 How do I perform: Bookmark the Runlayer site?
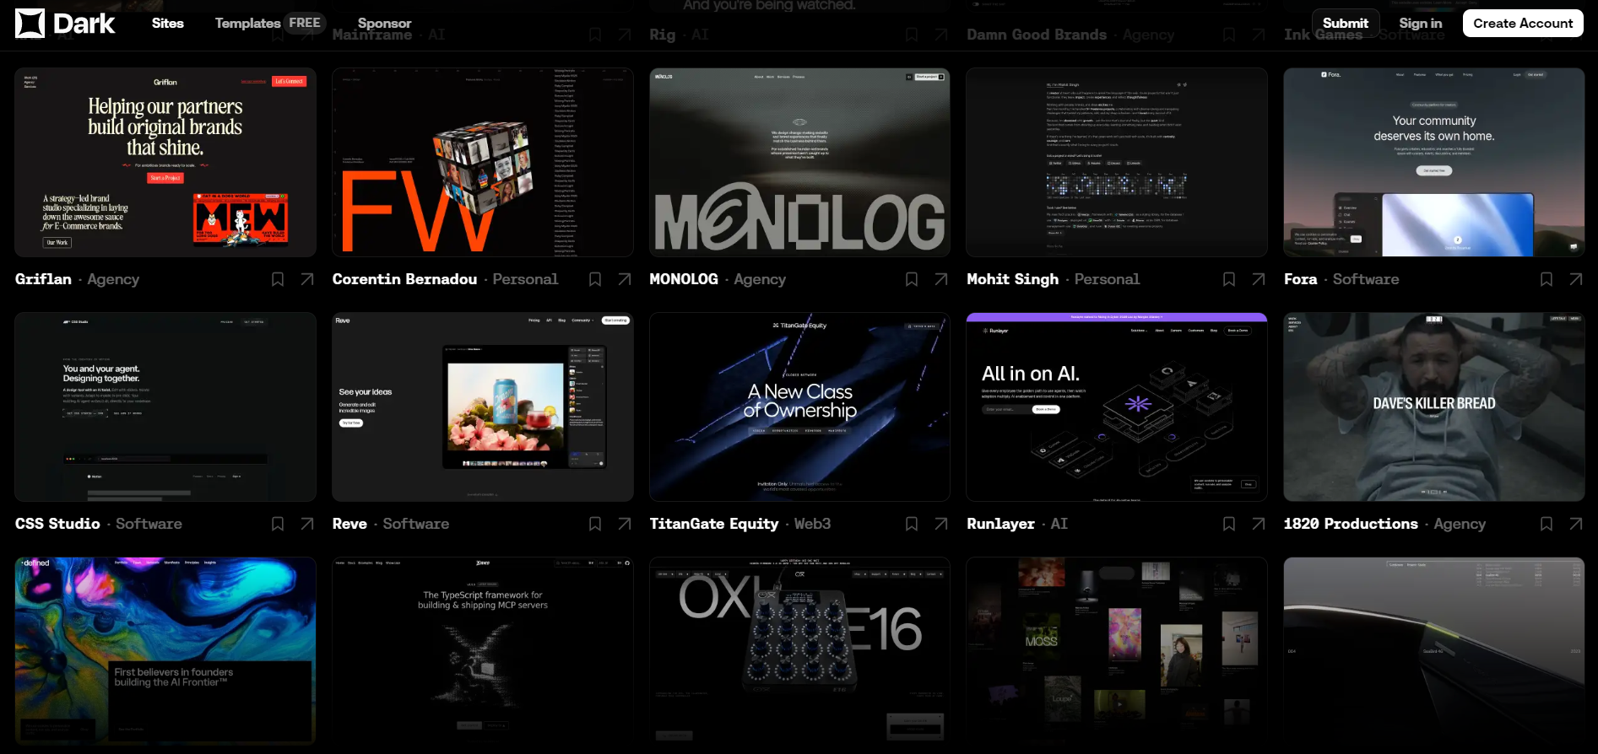(x=1229, y=524)
